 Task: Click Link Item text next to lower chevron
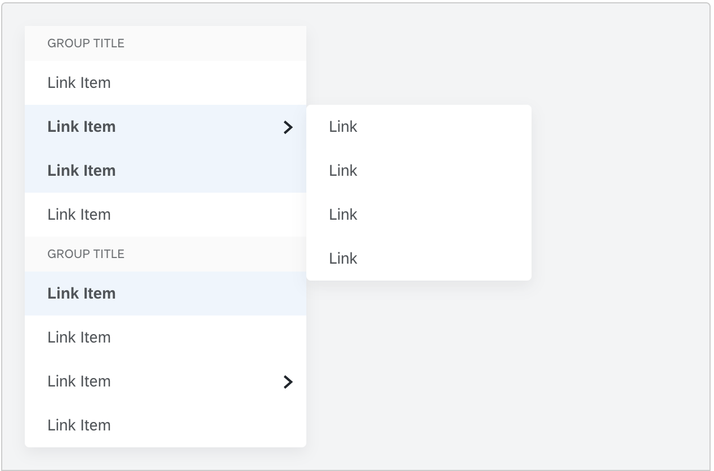[x=79, y=381]
